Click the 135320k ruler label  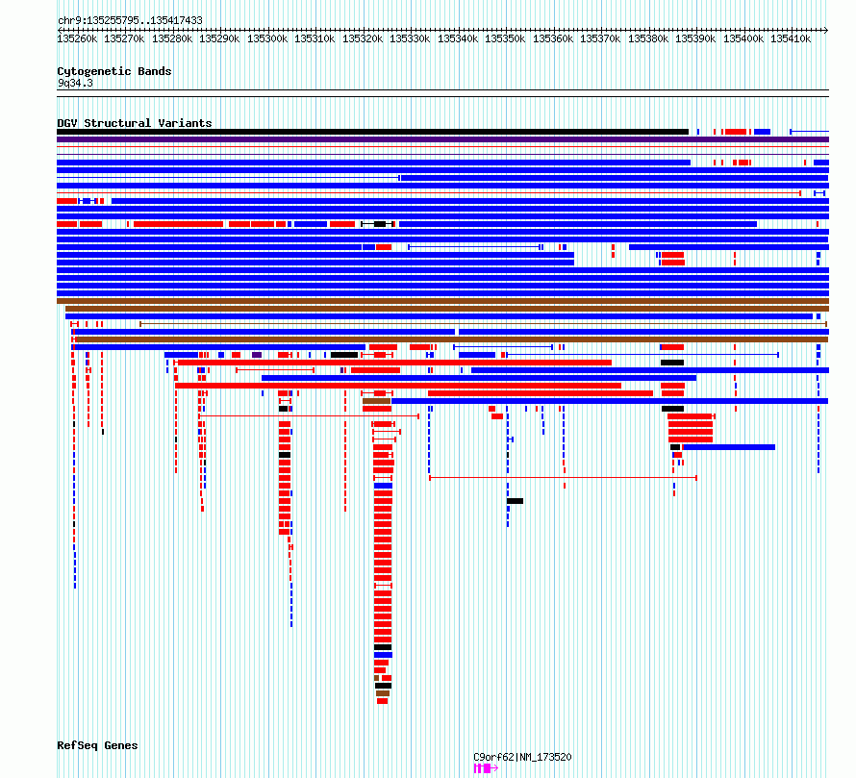pyautogui.click(x=363, y=38)
